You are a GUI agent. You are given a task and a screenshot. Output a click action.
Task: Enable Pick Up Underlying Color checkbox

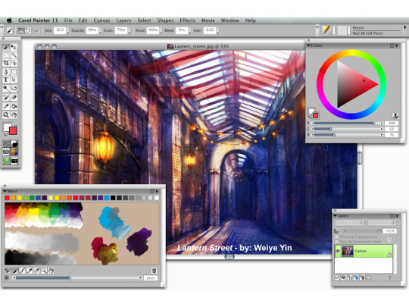pos(337,242)
